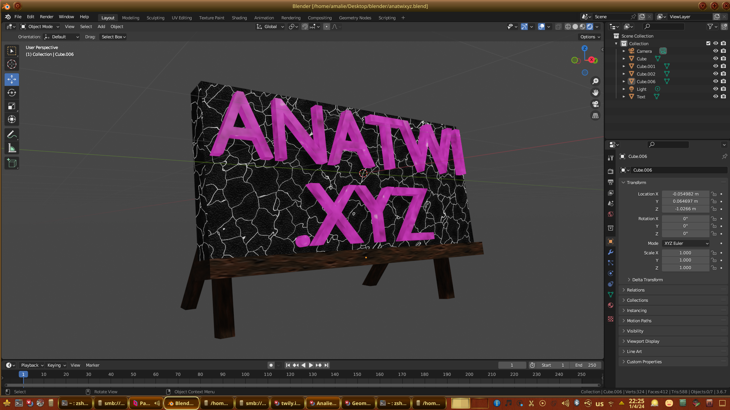The image size is (730, 410).
Task: Open the Modifiers wrench properties tab
Action: click(611, 252)
